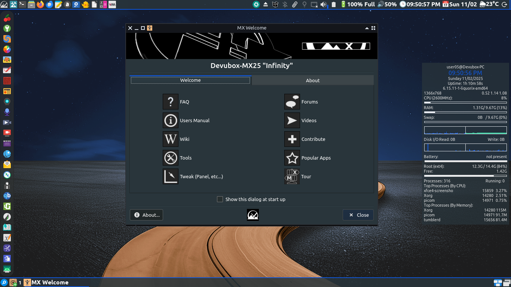The width and height of the screenshot is (511, 287).
Task: Switch to the About tab
Action: 313,80
